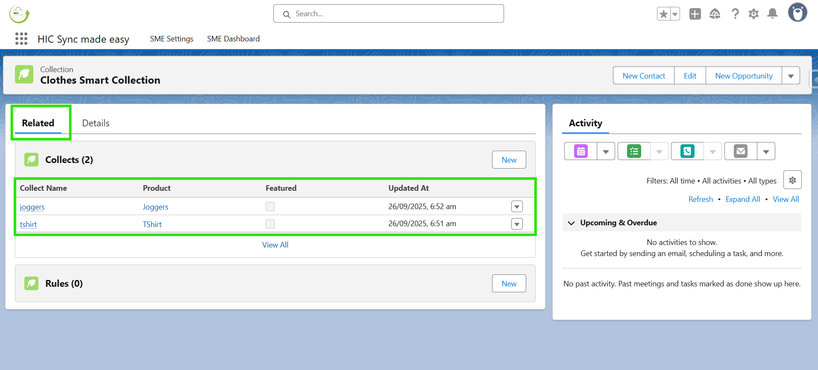Click the Edit record button

(x=690, y=76)
